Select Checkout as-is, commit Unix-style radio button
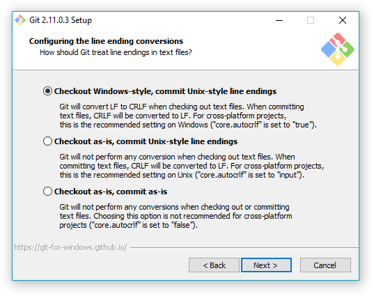374x296 pixels. (47, 141)
